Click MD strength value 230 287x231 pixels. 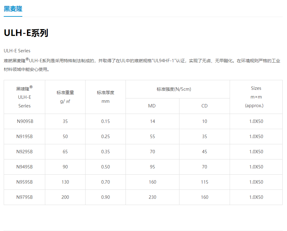(x=152, y=197)
